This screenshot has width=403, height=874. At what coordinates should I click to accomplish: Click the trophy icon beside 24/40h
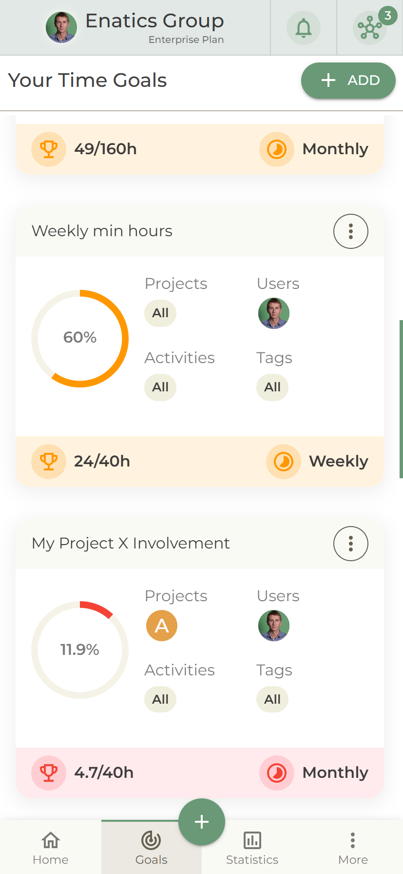click(x=49, y=461)
